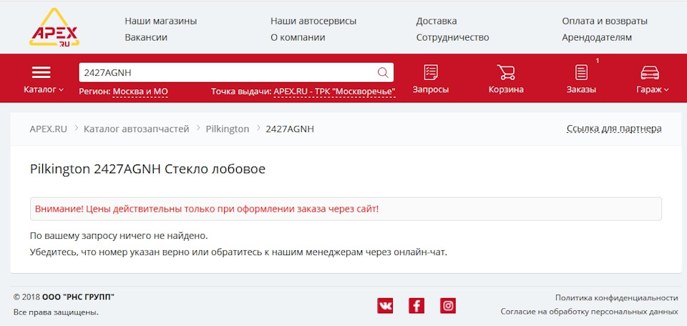This screenshot has height=326, width=687.
Task: Click orders count badge 1
Action: pyautogui.click(x=597, y=61)
